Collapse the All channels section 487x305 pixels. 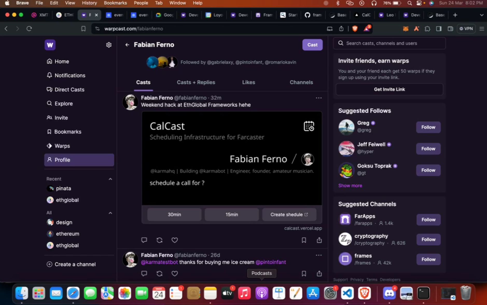110,213
